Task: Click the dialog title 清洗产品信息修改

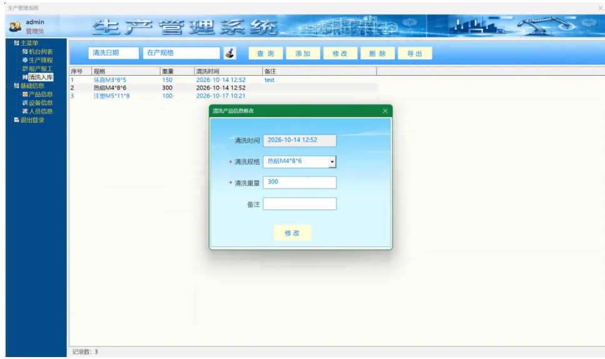Action: point(233,111)
